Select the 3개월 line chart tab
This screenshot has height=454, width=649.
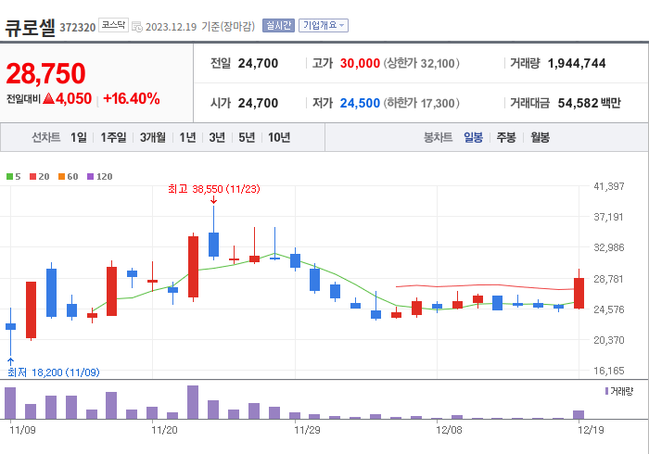click(153, 137)
